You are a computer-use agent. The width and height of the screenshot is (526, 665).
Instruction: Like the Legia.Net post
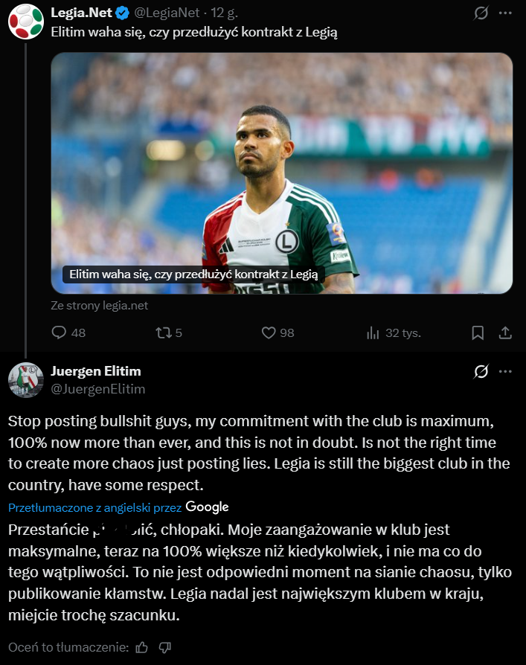pyautogui.click(x=269, y=333)
